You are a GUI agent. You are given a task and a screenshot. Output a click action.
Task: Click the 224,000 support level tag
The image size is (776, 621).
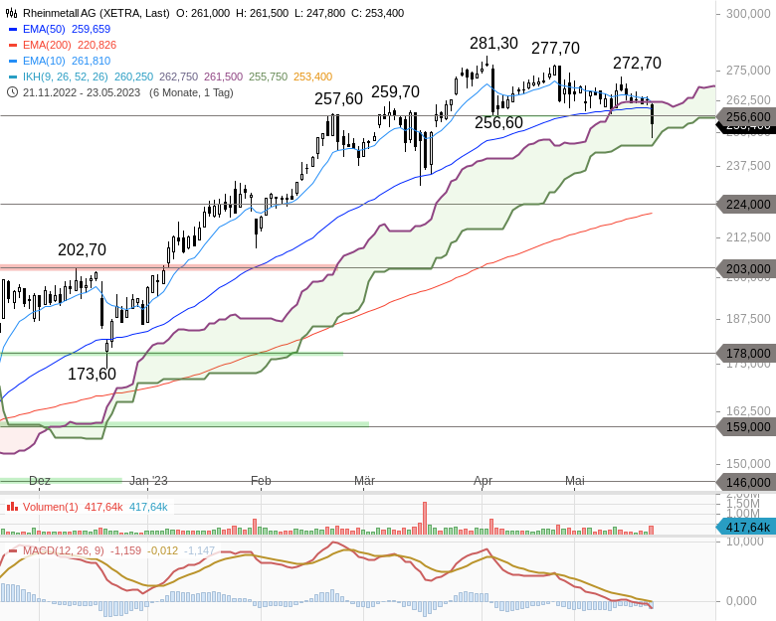coord(747,204)
